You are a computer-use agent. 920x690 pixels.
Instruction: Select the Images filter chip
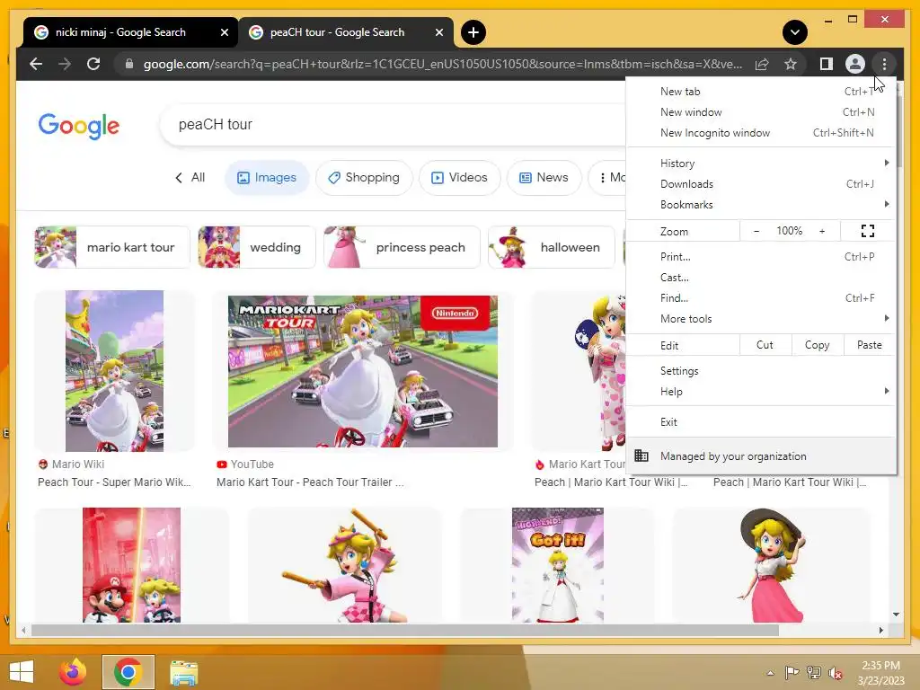[267, 177]
